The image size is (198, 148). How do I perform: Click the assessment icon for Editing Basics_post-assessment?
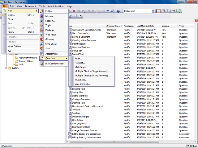click(x=70, y=138)
